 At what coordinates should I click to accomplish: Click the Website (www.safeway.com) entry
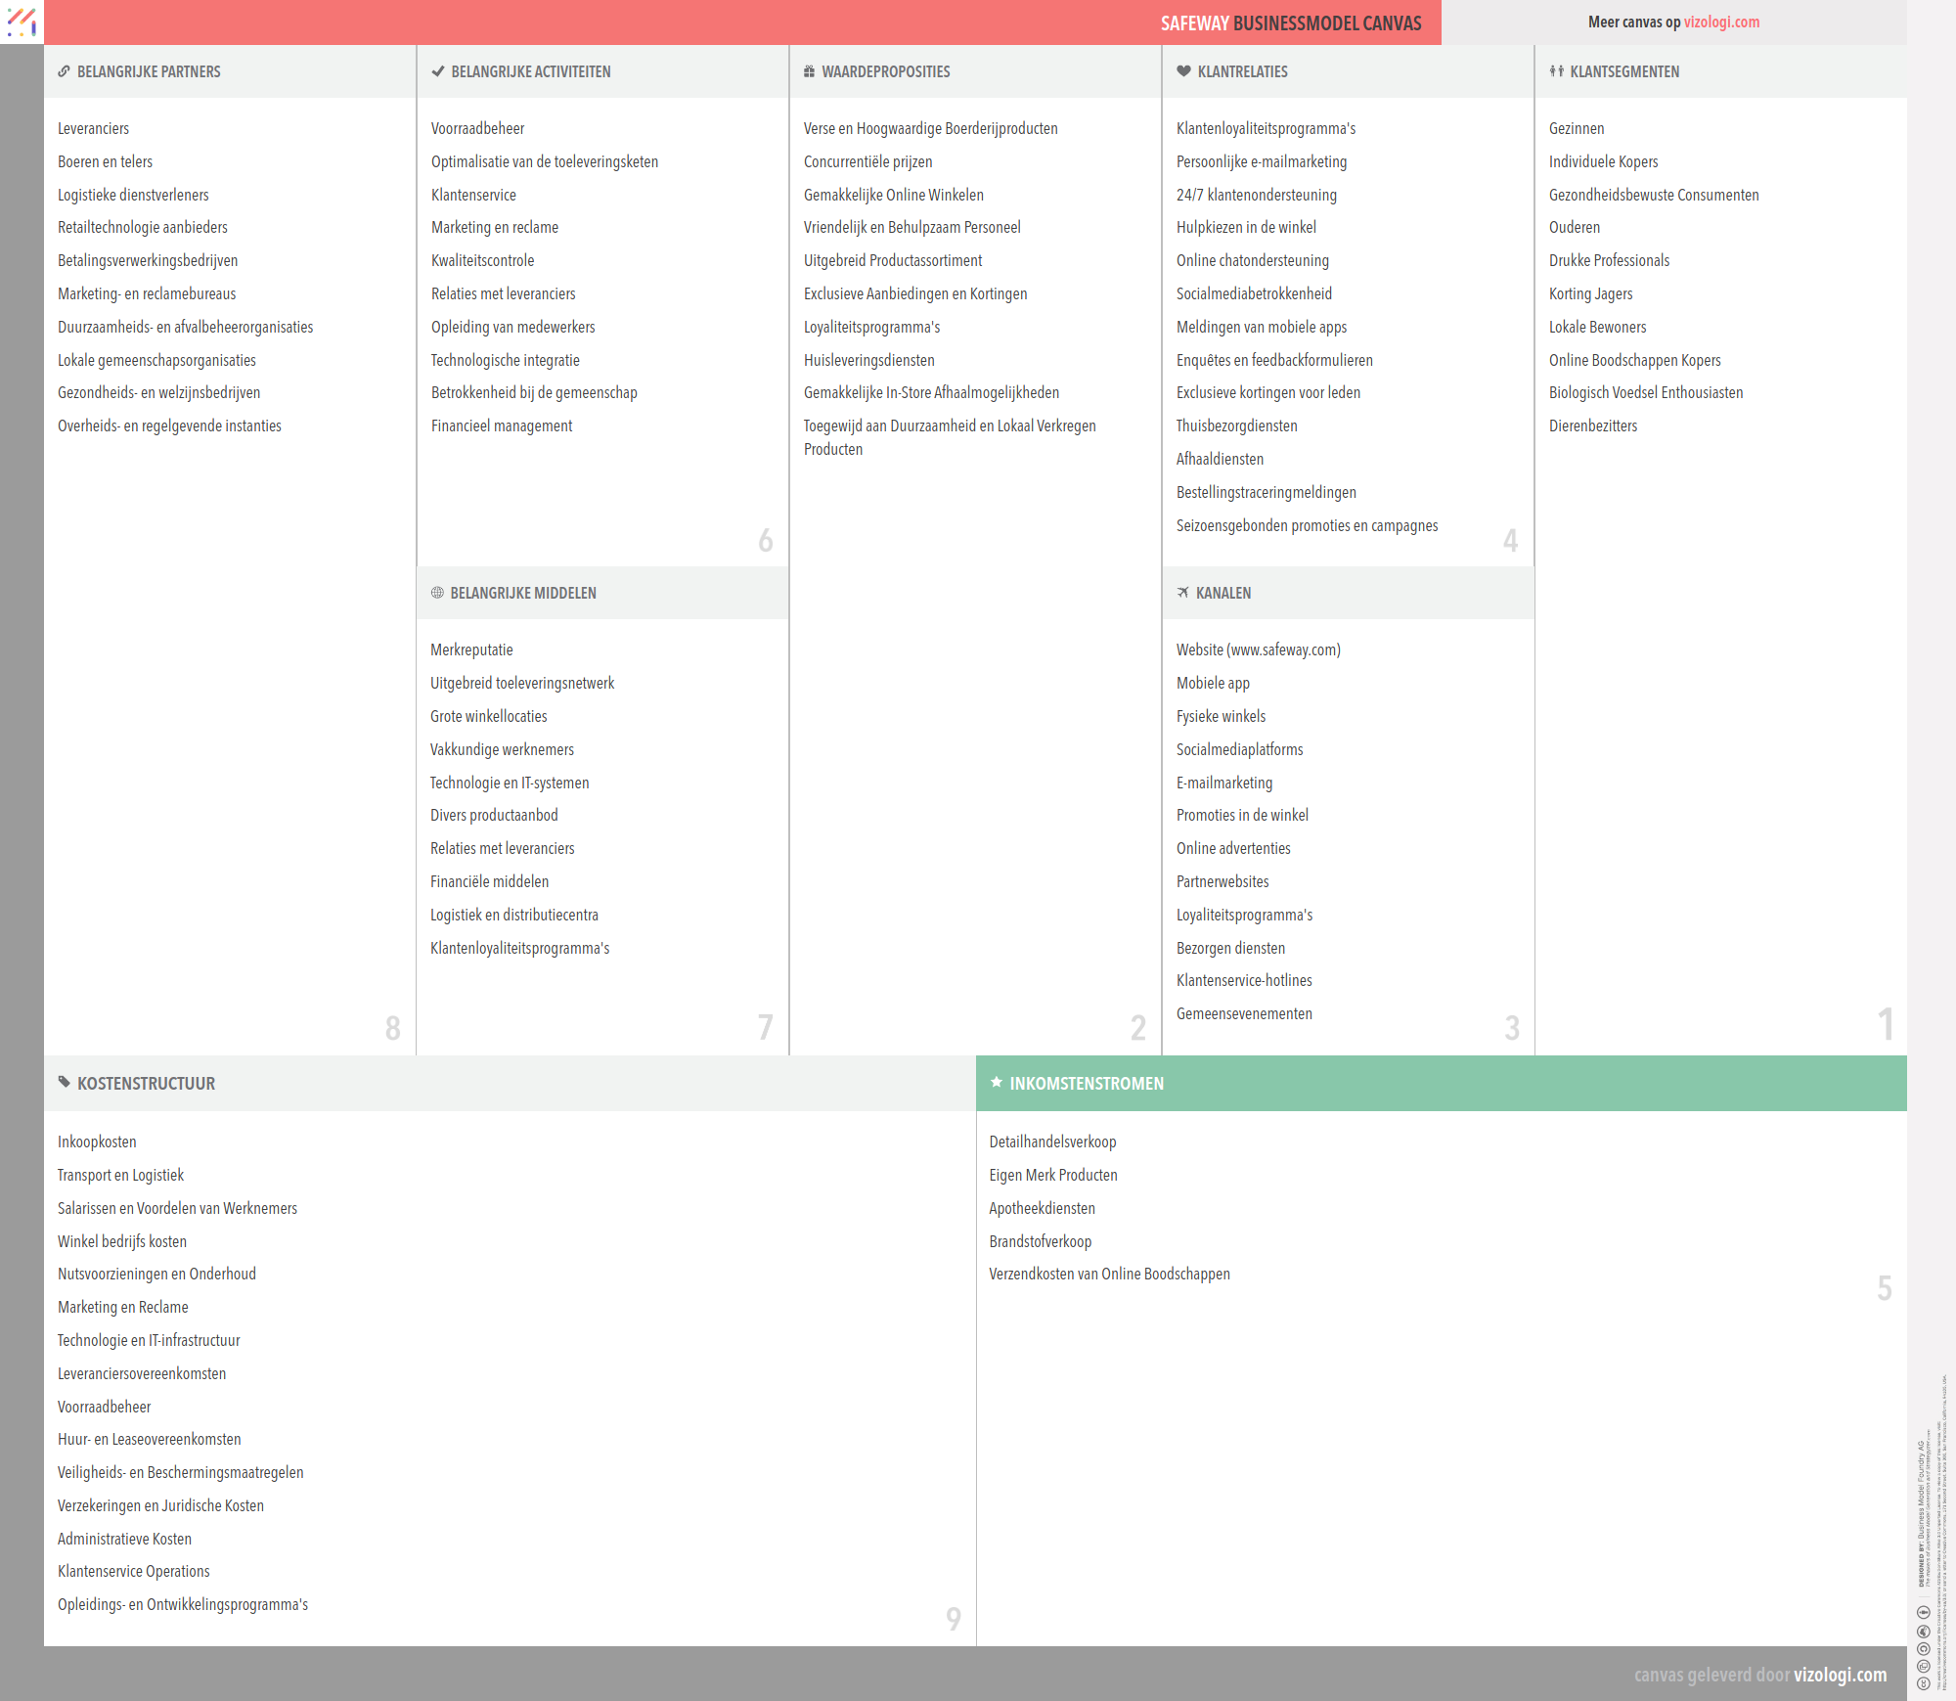[x=1258, y=649]
